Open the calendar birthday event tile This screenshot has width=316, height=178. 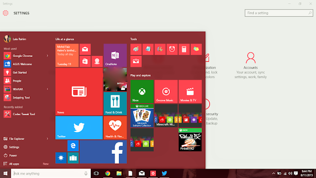(67, 55)
